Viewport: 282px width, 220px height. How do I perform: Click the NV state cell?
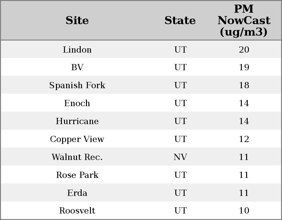coord(180,157)
